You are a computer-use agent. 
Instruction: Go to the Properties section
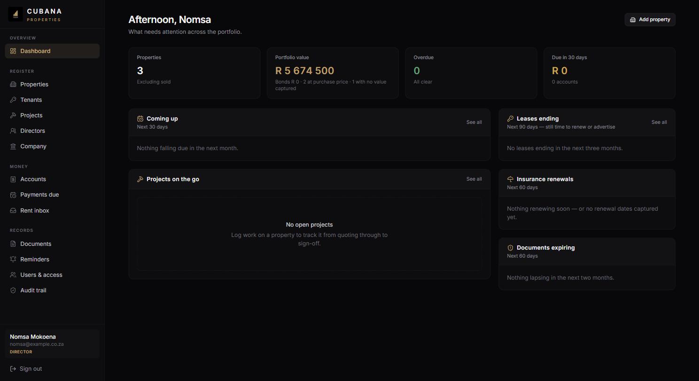[x=52, y=84]
